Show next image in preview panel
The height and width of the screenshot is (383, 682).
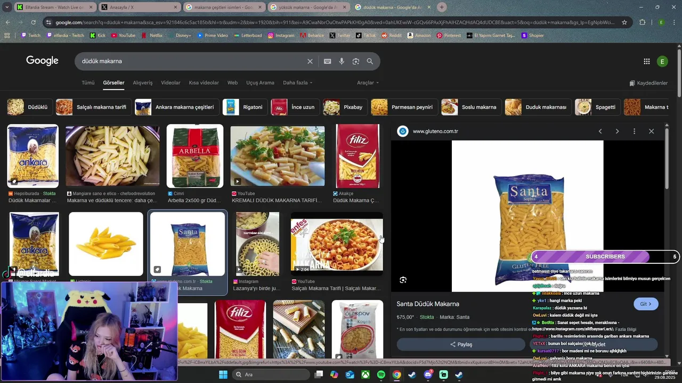coord(617,131)
